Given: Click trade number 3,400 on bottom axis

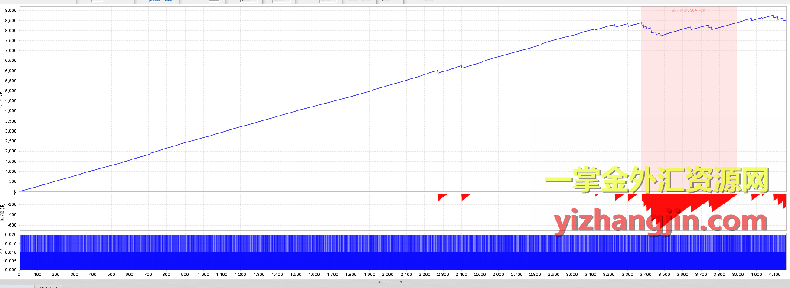Looking at the screenshot, I should [646, 274].
